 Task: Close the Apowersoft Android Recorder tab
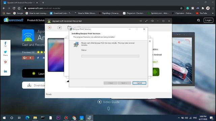(x=37, y=3)
